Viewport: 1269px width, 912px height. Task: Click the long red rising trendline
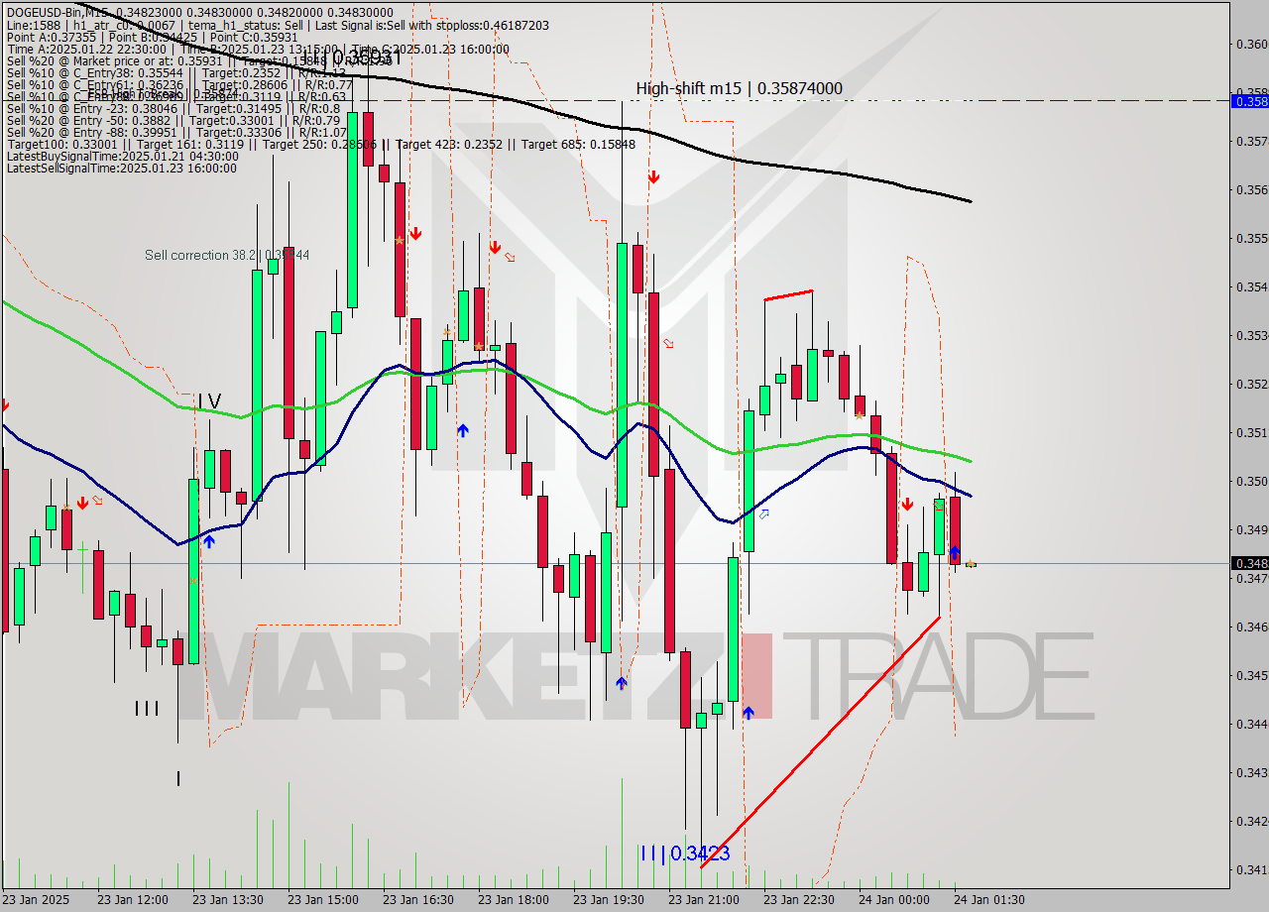pyautogui.click(x=820, y=742)
